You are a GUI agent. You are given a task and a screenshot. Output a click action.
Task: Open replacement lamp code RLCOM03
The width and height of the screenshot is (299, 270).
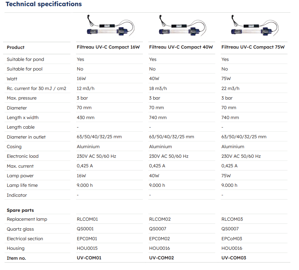232,219
